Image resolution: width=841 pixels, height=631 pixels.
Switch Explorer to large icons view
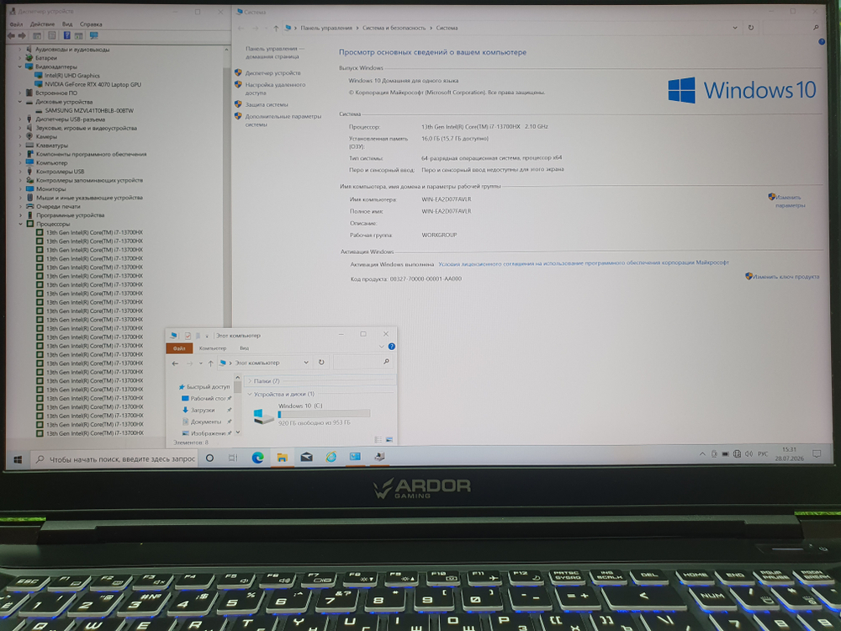(389, 440)
